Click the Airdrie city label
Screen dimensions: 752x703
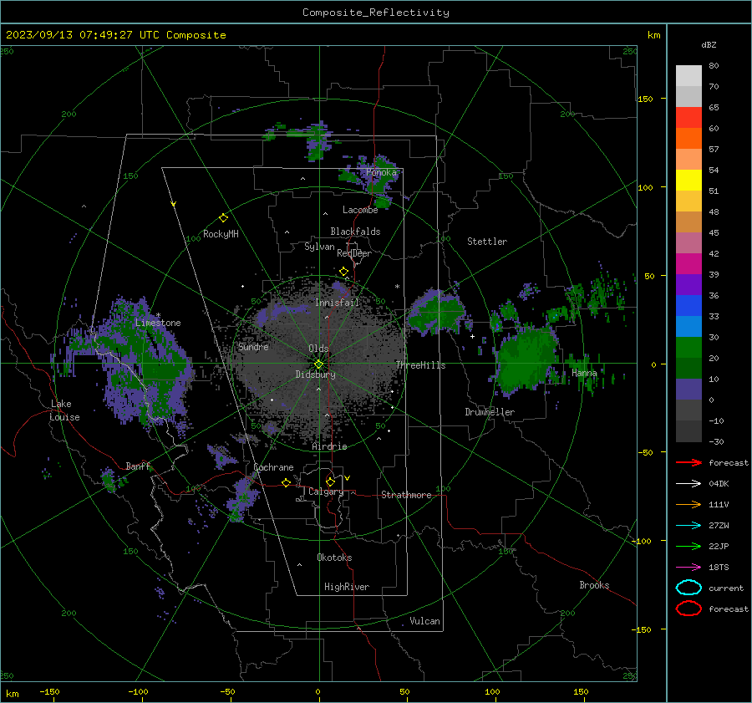tap(329, 446)
